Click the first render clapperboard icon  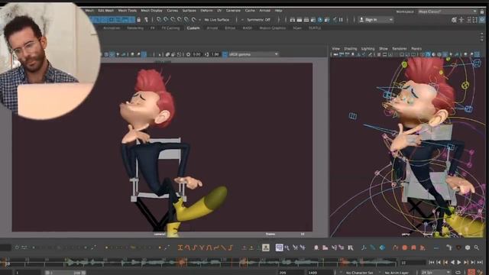tap(293, 20)
